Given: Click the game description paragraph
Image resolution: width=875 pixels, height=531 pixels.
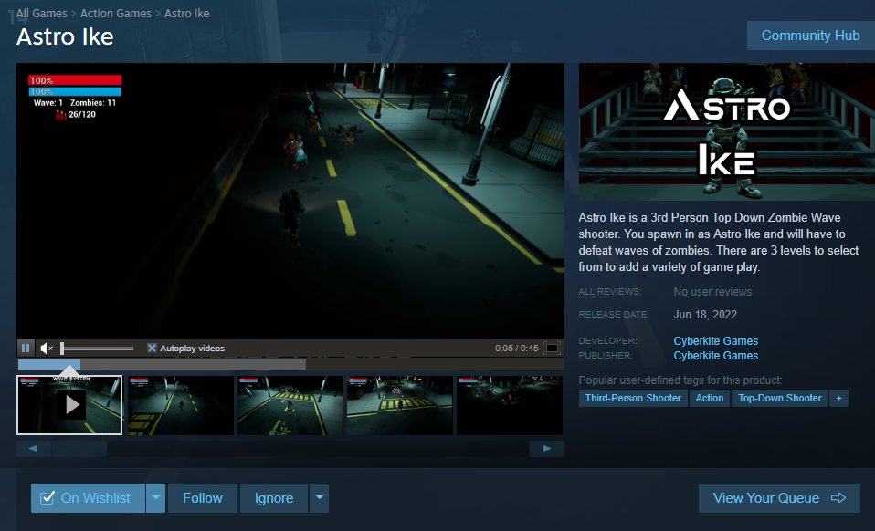Looking at the screenshot, I should [x=719, y=243].
